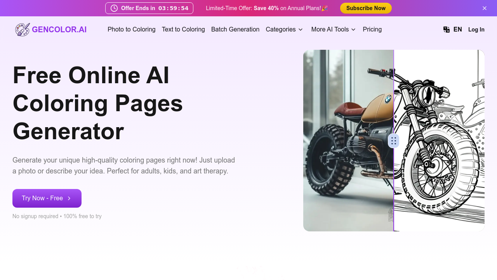Click the language translate icon
This screenshot has height=280, width=497.
pos(447,30)
